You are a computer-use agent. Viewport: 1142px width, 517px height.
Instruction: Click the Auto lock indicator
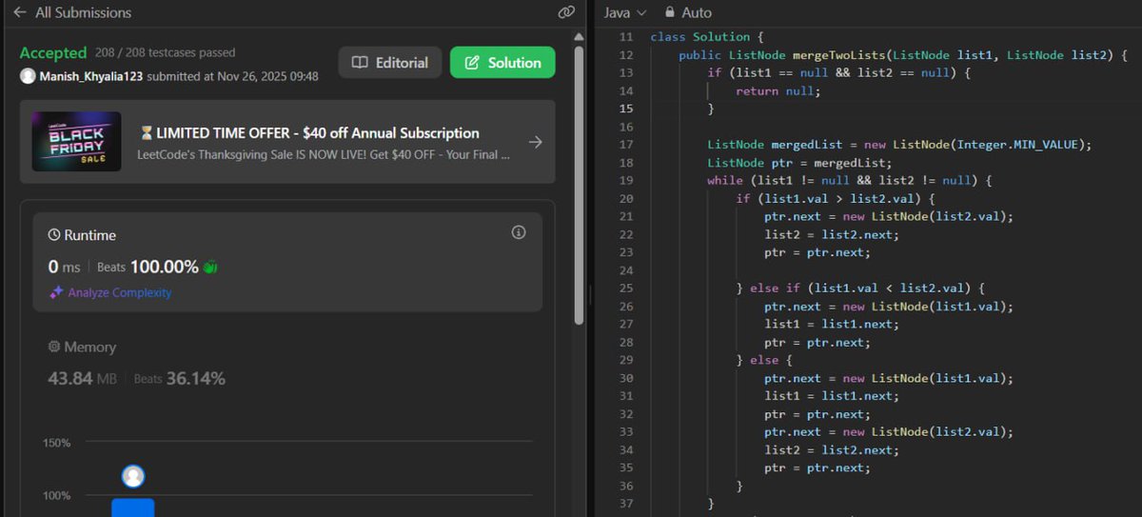pyautogui.click(x=688, y=12)
